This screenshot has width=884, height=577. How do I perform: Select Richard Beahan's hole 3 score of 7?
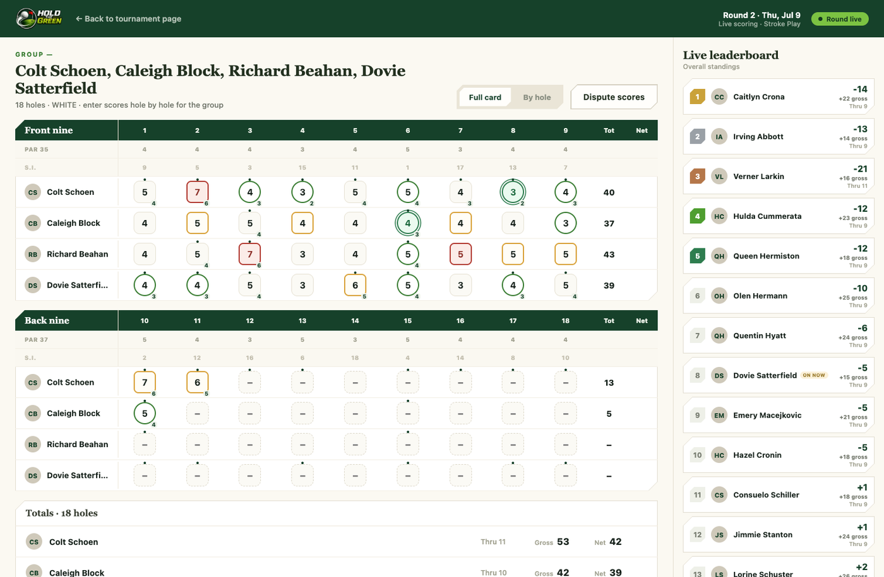pyautogui.click(x=250, y=254)
